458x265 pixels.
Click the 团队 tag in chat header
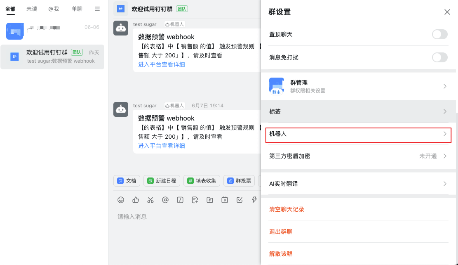[x=182, y=9]
